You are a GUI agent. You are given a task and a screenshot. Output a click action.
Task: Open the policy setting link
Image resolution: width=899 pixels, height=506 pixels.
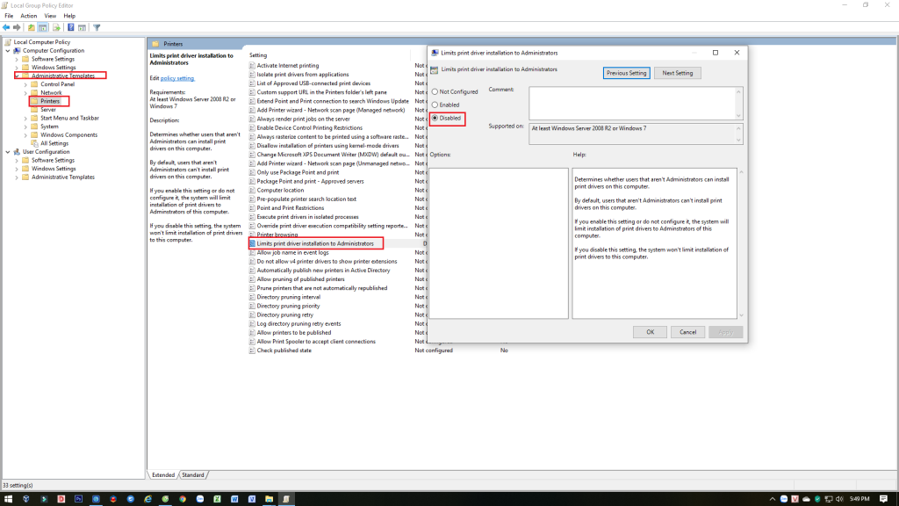pos(177,78)
